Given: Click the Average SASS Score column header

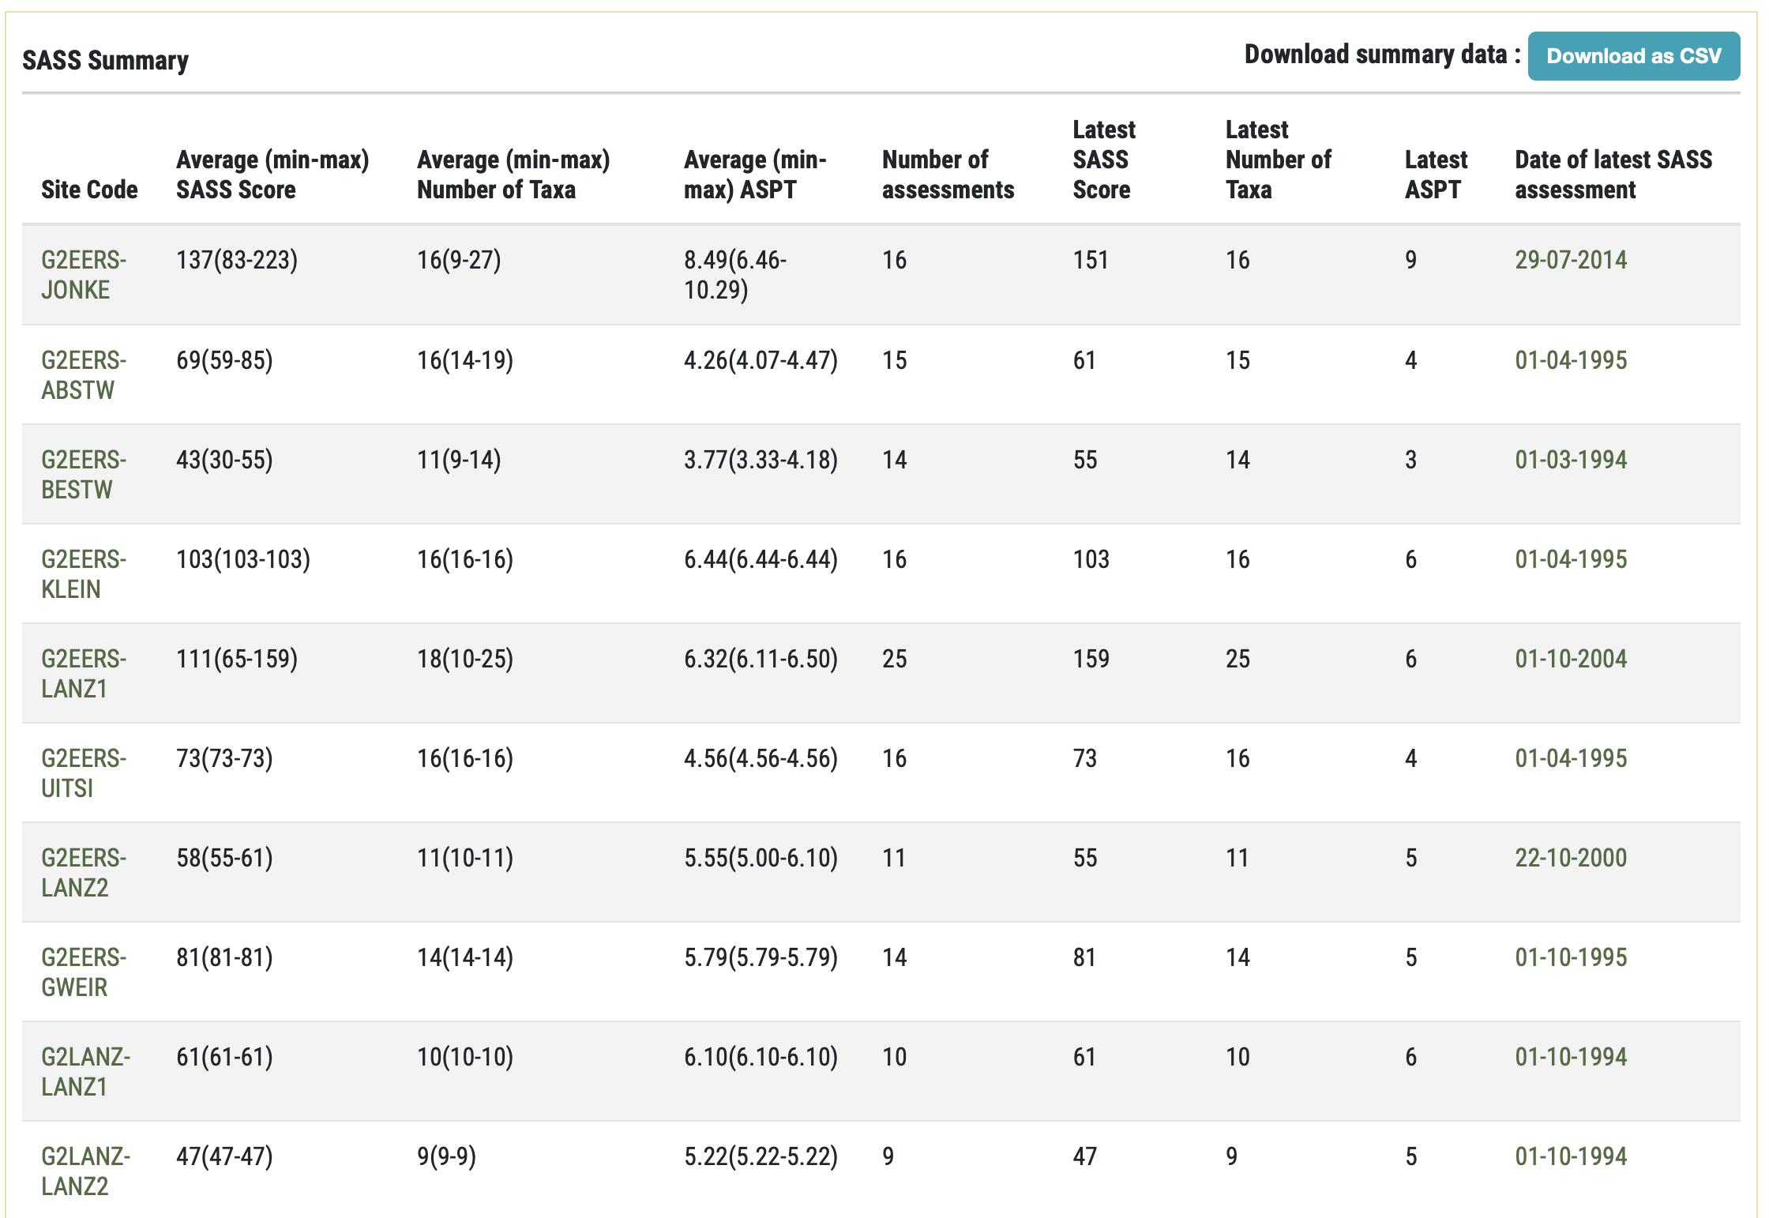Looking at the screenshot, I should click(272, 175).
